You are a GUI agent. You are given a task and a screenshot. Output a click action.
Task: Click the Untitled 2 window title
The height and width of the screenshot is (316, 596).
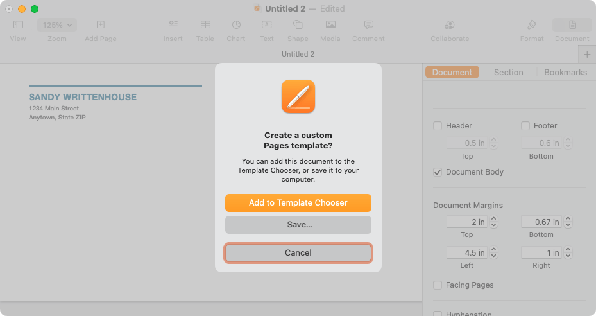point(285,8)
